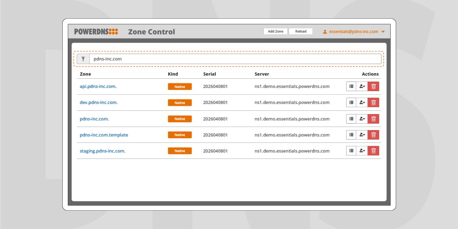Delete the pdns-inc.com.template zone
This screenshot has height=229, width=458.
(x=373, y=135)
